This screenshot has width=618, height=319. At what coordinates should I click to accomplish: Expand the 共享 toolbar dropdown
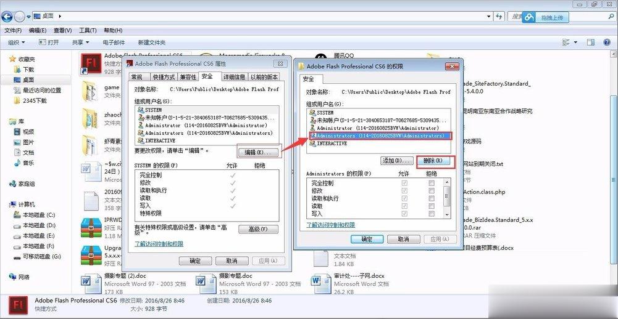click(x=80, y=42)
